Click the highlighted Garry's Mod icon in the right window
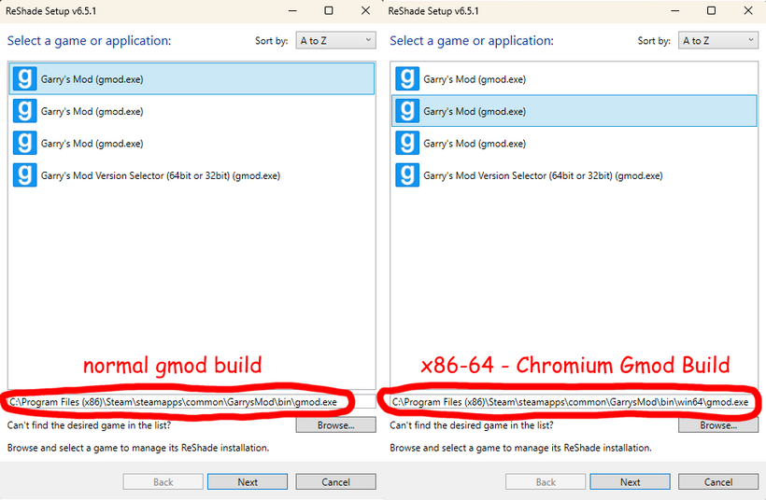This screenshot has width=766, height=500. 406,111
